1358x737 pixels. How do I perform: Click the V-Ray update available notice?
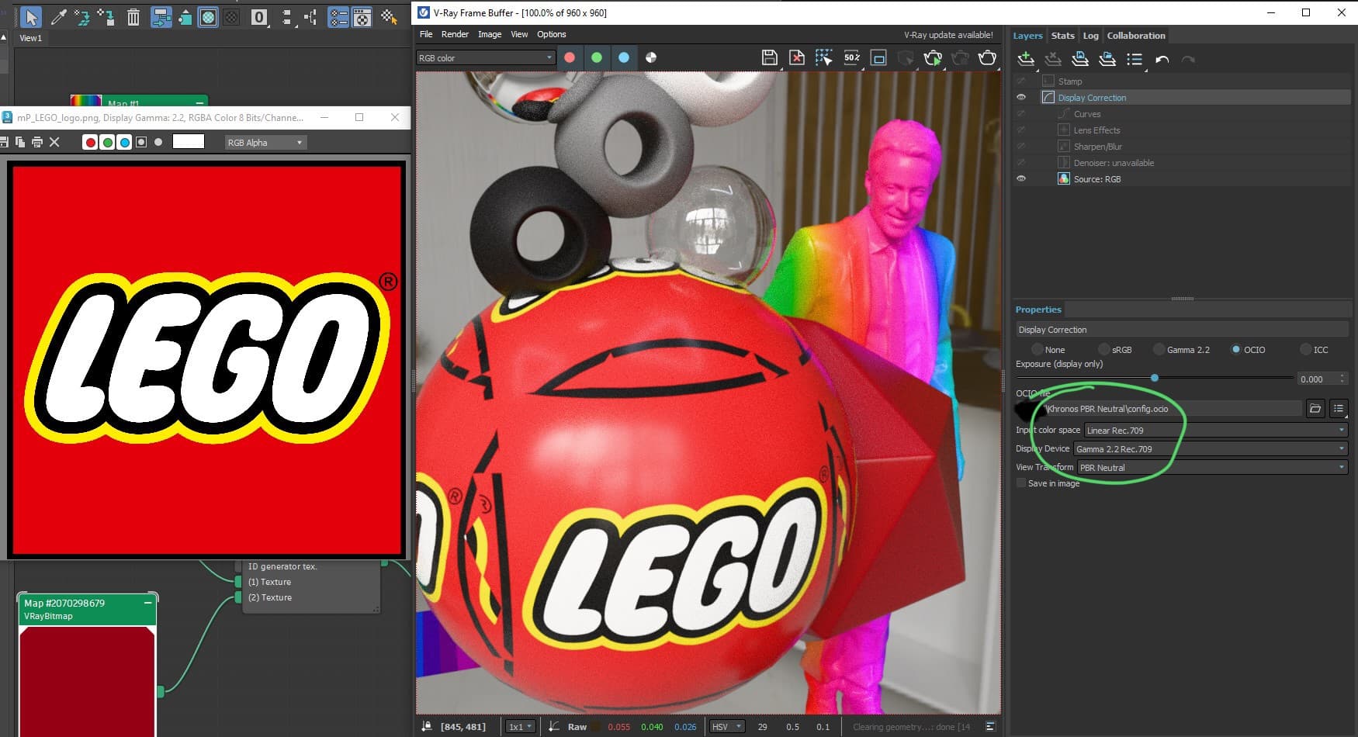coord(948,35)
